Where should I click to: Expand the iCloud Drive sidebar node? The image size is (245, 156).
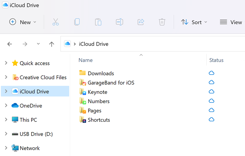tap(6, 91)
